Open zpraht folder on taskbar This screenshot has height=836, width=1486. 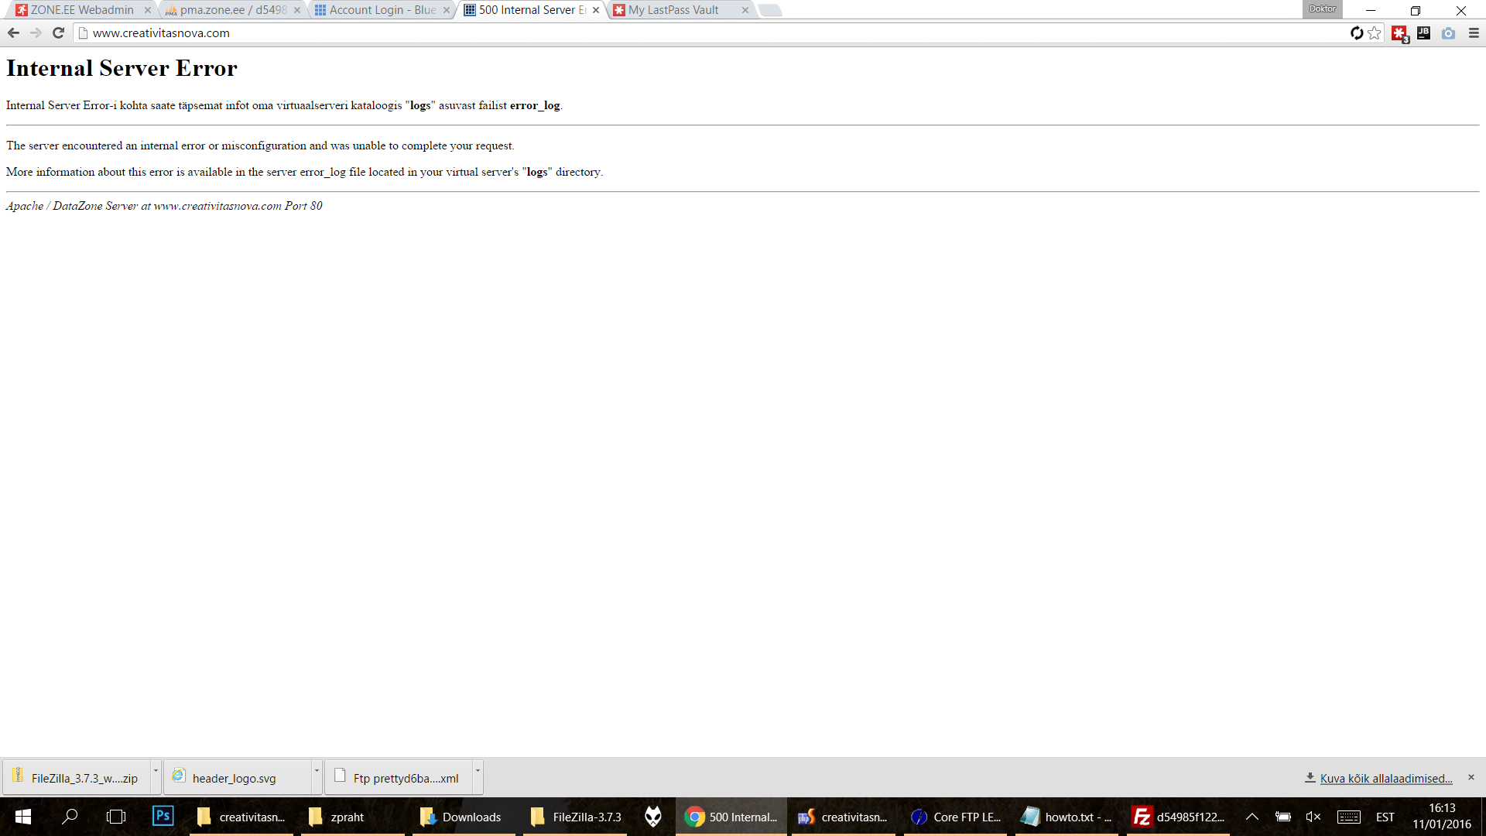coord(353,817)
